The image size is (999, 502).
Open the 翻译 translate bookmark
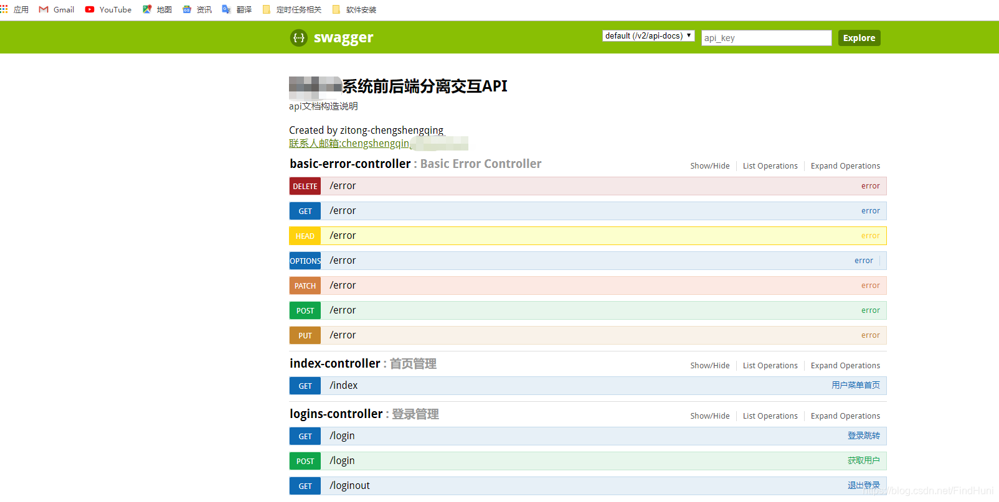(x=237, y=9)
